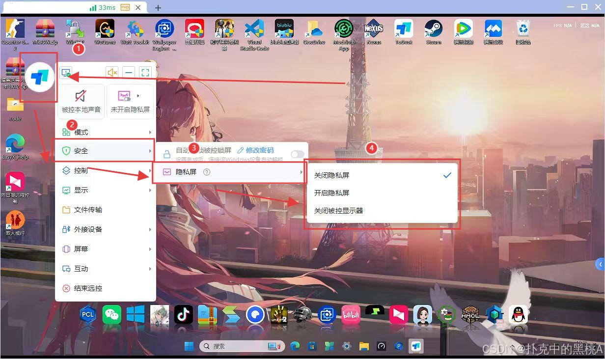Open the 模式 menu item

106,132
